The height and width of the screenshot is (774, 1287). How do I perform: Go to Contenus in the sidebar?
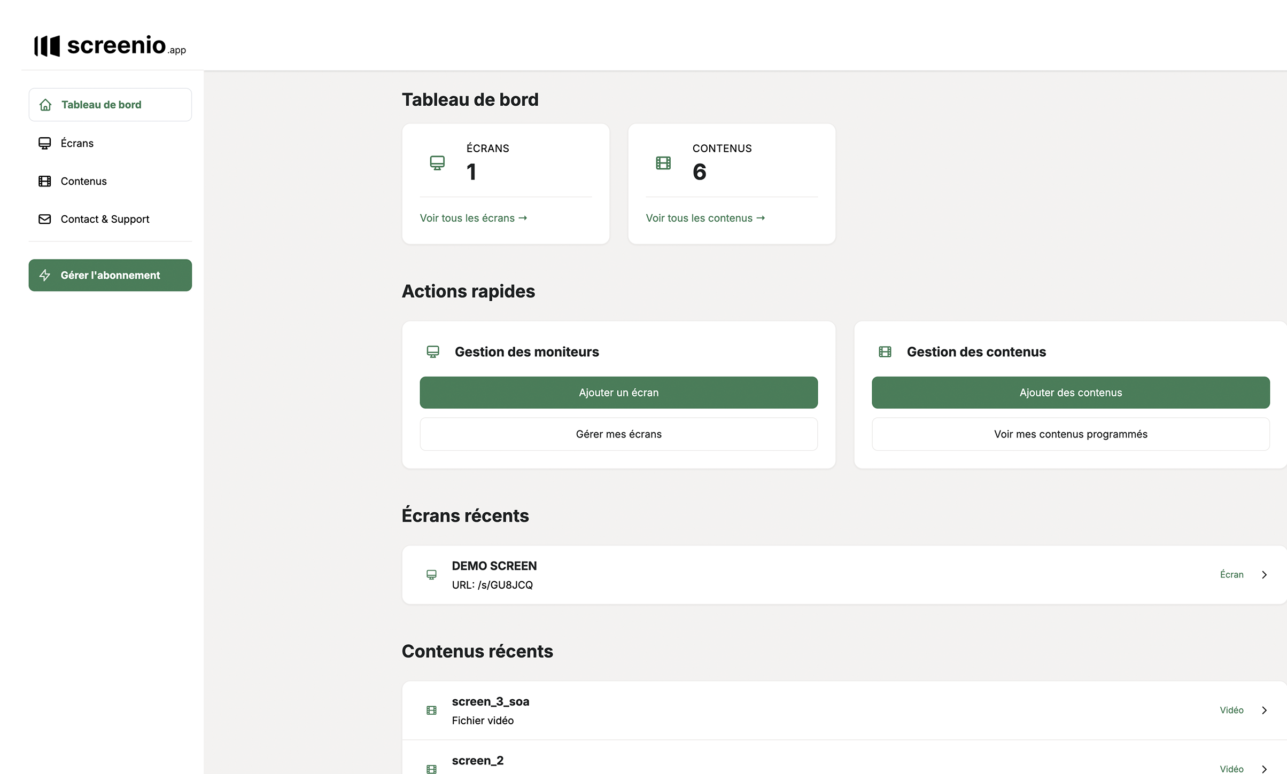point(83,181)
